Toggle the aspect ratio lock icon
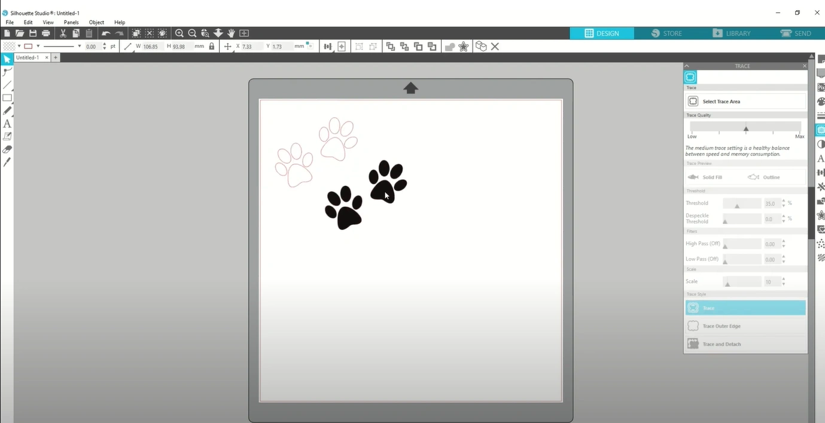The image size is (825, 423). pyautogui.click(x=212, y=47)
